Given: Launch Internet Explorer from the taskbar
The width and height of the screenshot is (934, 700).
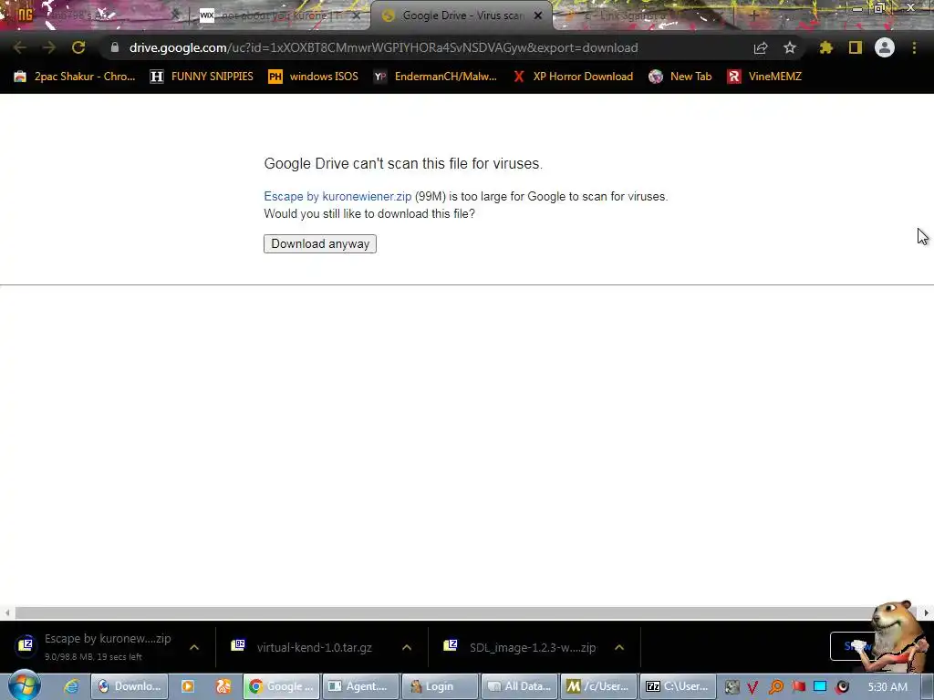Looking at the screenshot, I should (71, 686).
